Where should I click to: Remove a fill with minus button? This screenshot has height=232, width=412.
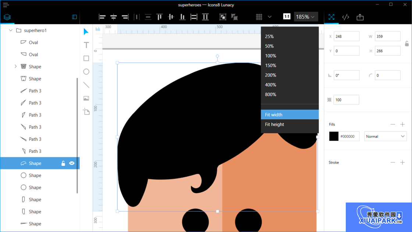point(393,124)
